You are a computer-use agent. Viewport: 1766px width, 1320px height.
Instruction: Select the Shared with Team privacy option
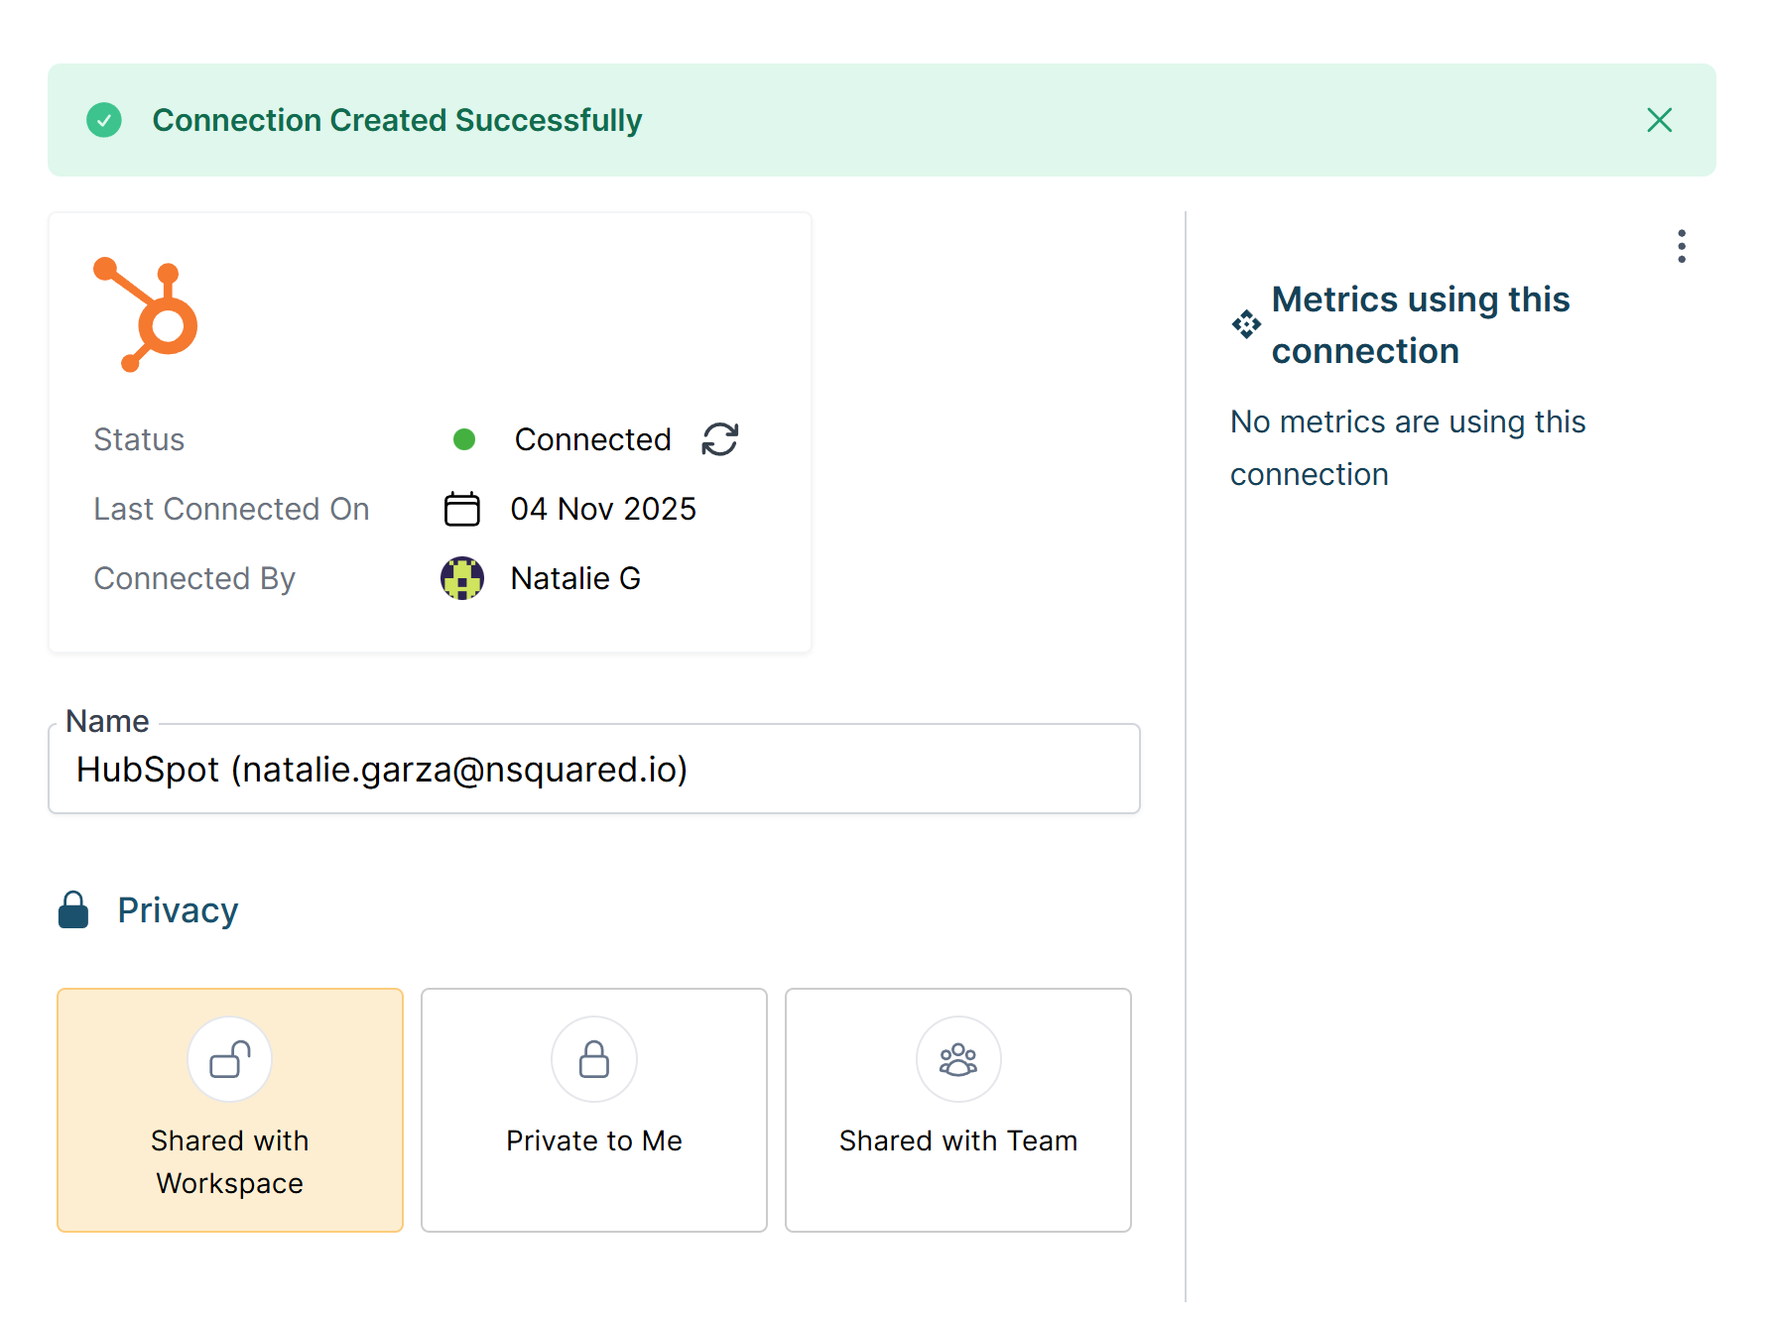click(x=957, y=1110)
